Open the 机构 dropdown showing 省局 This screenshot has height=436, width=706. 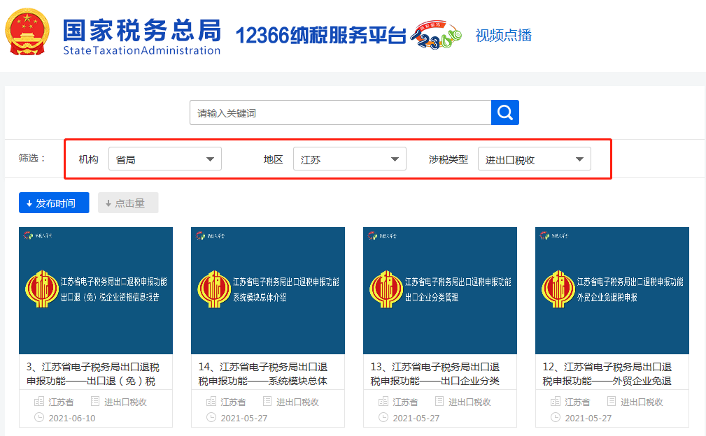click(165, 159)
